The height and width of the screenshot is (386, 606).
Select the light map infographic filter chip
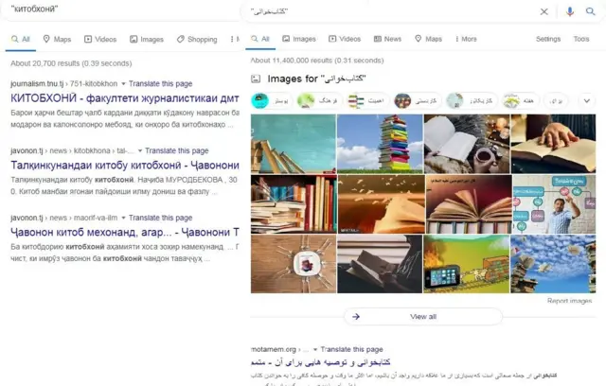pyautogui.click(x=471, y=101)
